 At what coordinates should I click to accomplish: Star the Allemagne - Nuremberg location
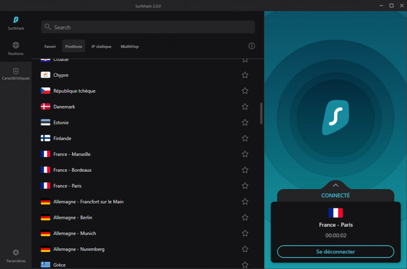point(245,249)
